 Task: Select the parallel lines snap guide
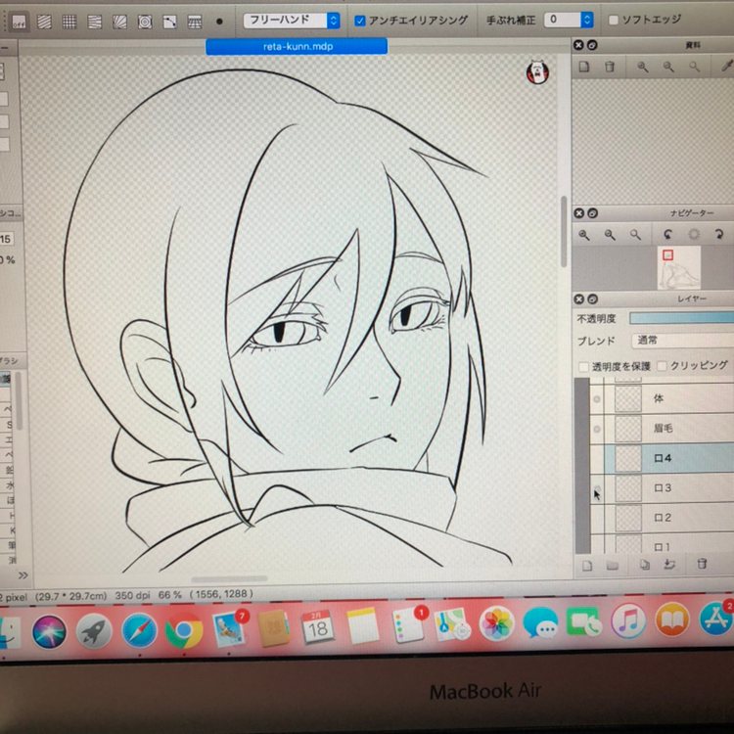pos(44,22)
